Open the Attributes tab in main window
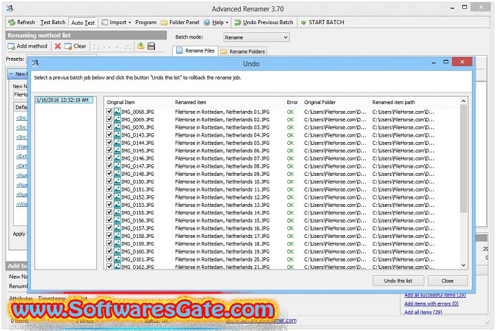 point(21,299)
